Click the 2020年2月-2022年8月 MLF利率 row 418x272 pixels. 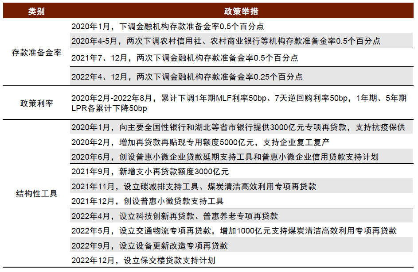[x=242, y=103]
